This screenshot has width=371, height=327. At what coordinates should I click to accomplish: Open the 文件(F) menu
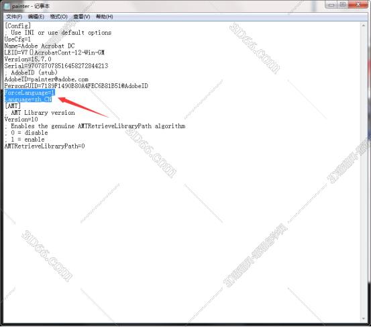[x=14, y=17]
